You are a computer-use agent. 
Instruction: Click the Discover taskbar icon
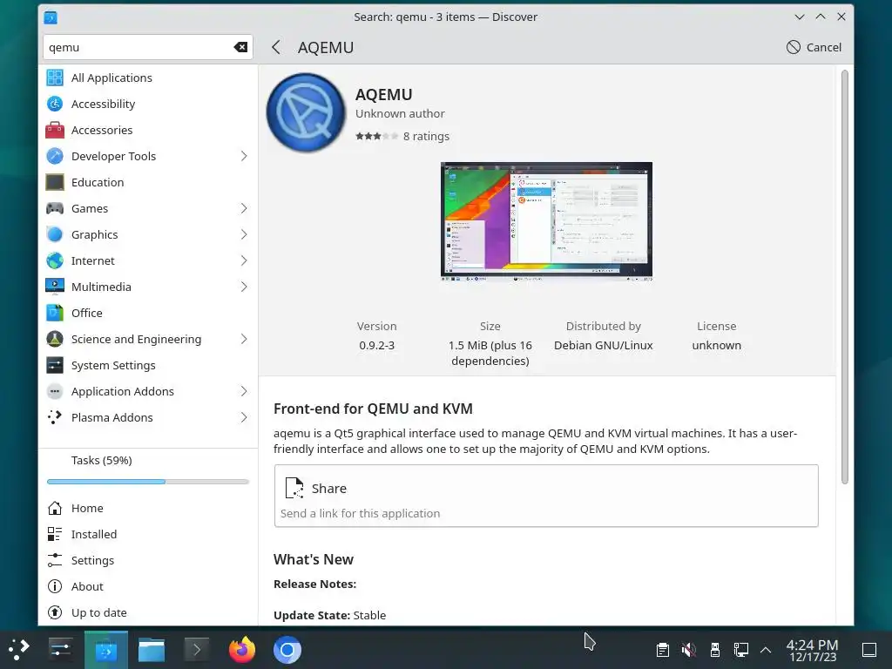(105, 650)
